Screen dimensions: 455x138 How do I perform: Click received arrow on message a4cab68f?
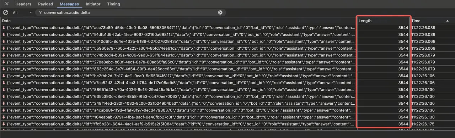[x=4, y=110]
